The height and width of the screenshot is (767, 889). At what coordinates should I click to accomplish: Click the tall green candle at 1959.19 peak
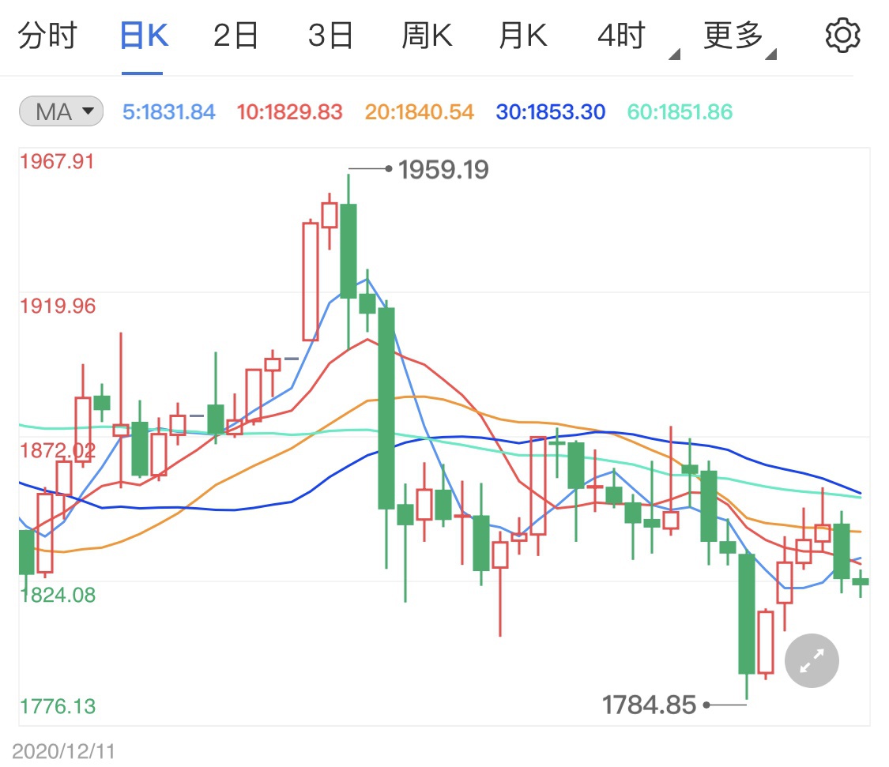pyautogui.click(x=348, y=251)
